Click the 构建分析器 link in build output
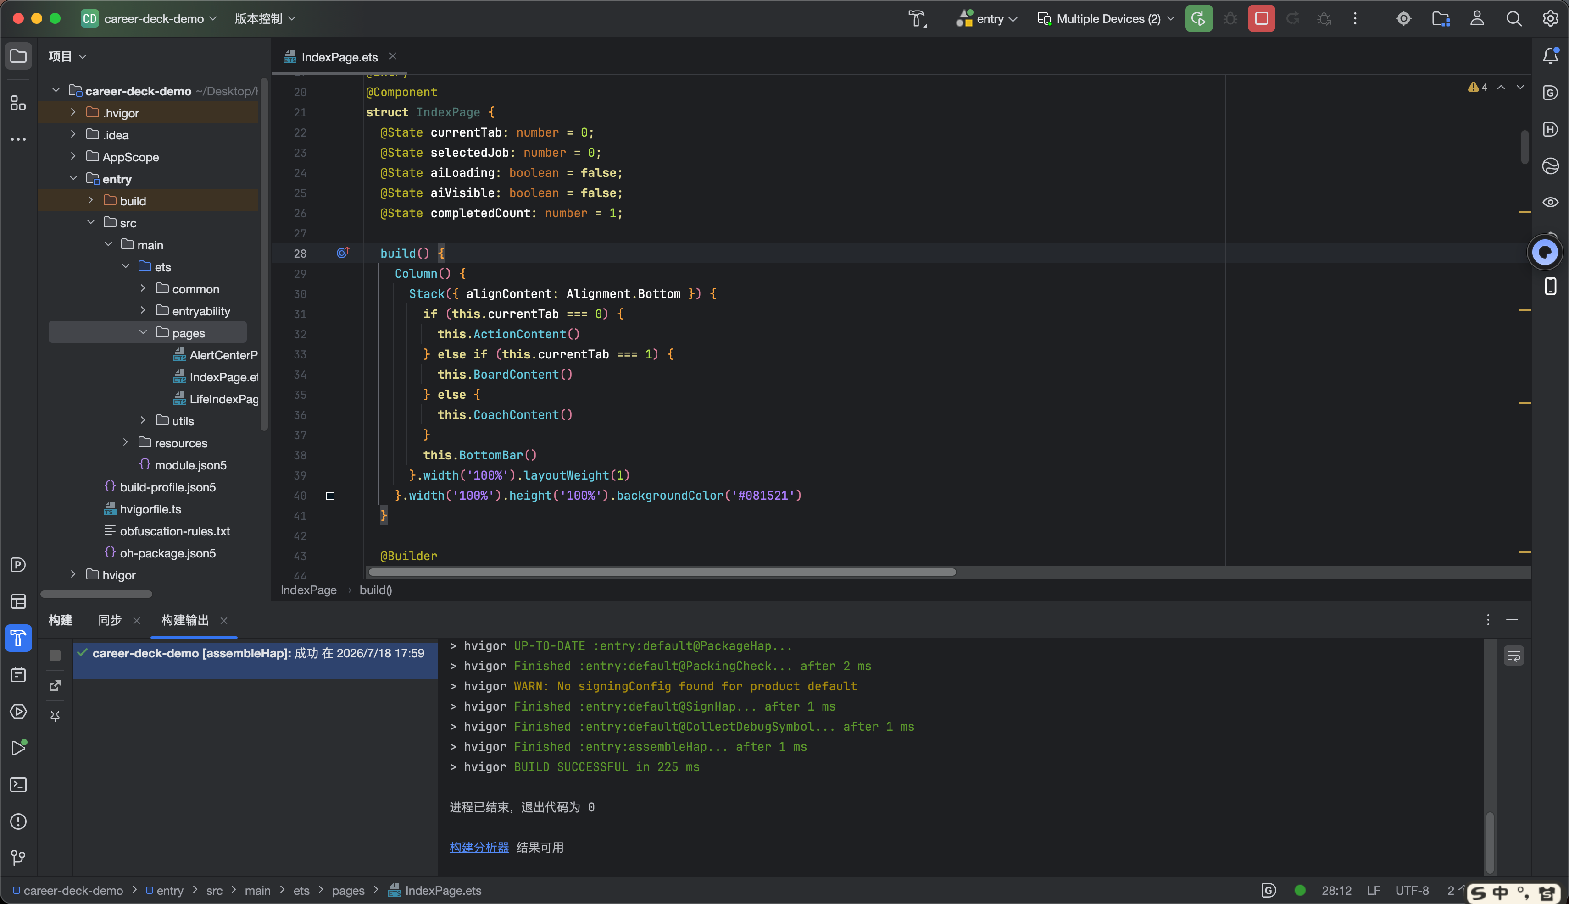The height and width of the screenshot is (904, 1569). click(479, 848)
